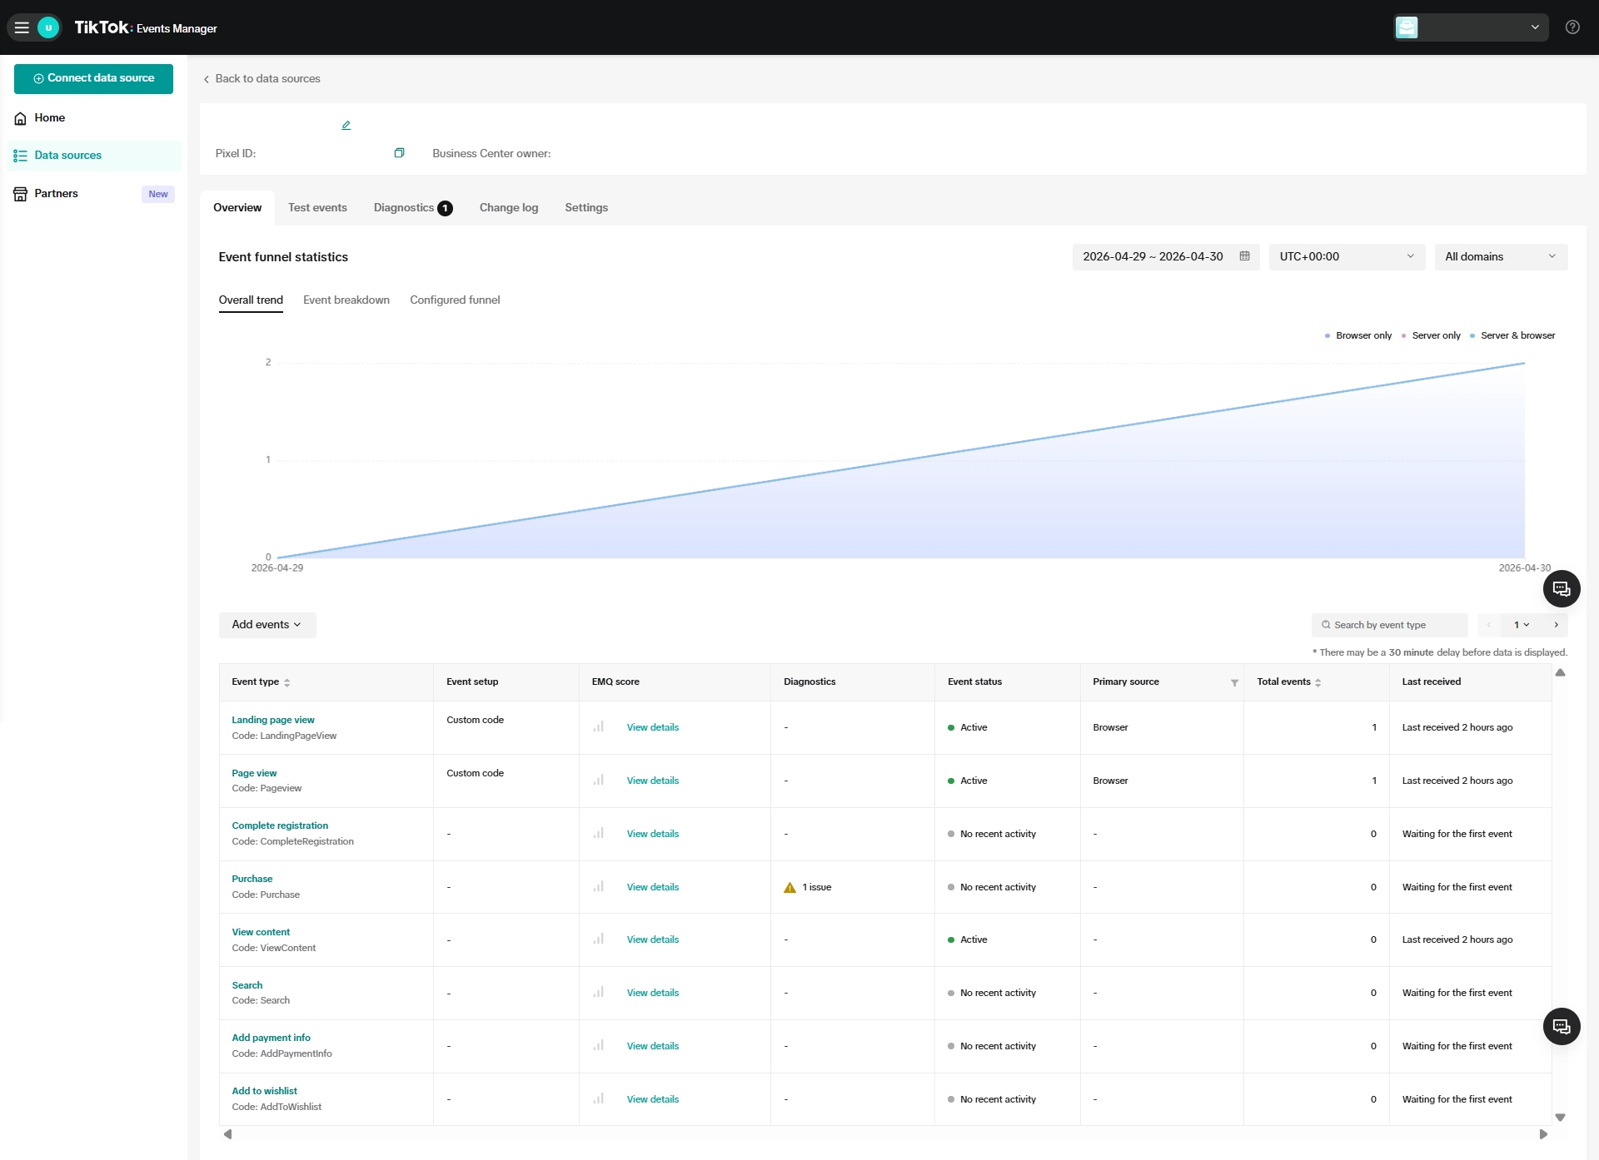Expand the UTC+00:00 timezone dropdown
The image size is (1599, 1160).
pos(1347,257)
